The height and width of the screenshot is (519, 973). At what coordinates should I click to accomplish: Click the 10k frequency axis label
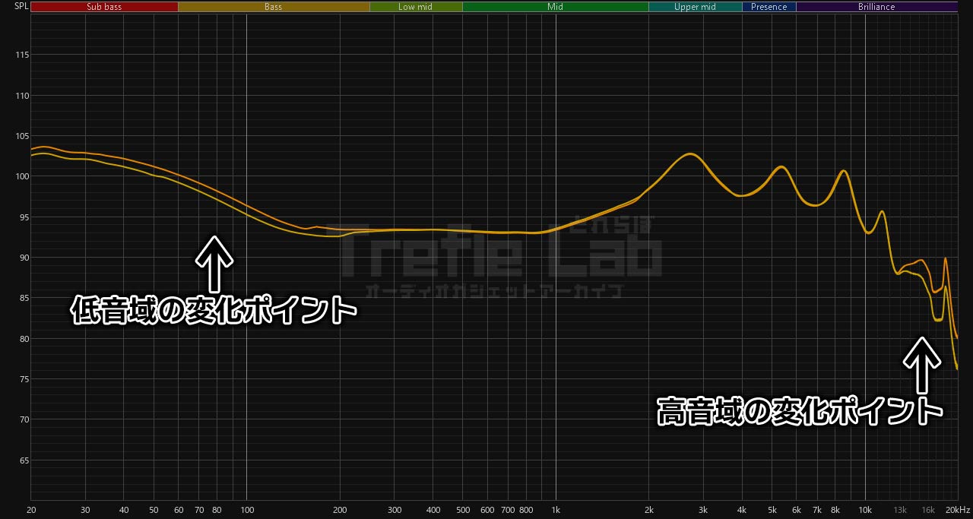click(x=865, y=509)
